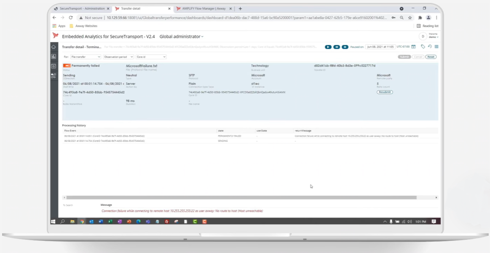Viewport: 490px width, 253px height.
Task: Open the Chrome tab search dropdown circle
Action: click(x=402, y=9)
